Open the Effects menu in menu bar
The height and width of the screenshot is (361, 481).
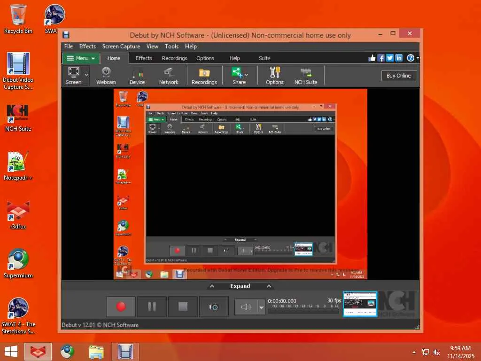[87, 47]
